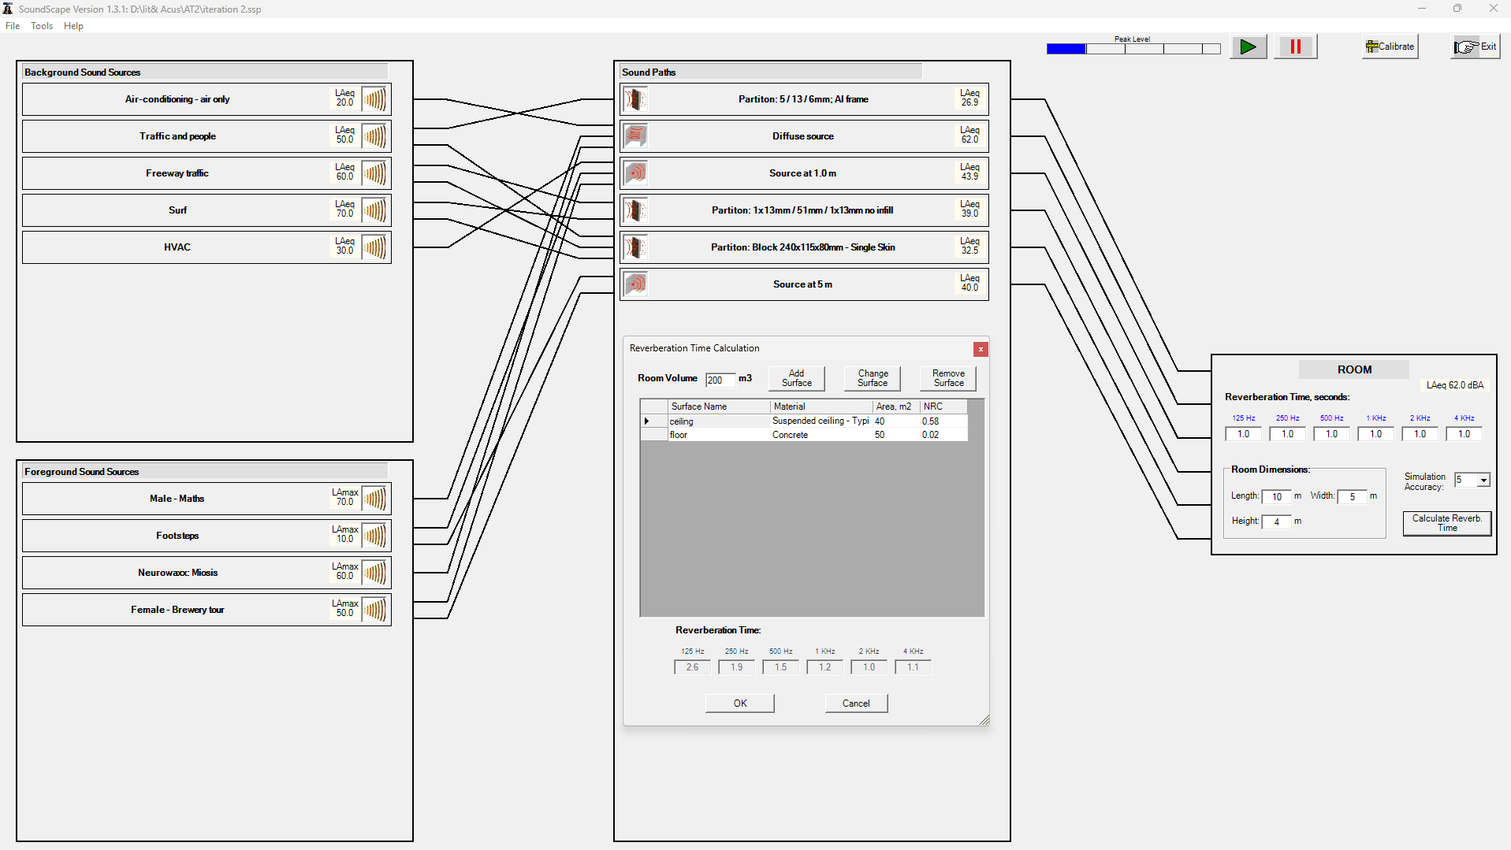The height and width of the screenshot is (850, 1511).
Task: Click the green Play button
Action: (1248, 47)
